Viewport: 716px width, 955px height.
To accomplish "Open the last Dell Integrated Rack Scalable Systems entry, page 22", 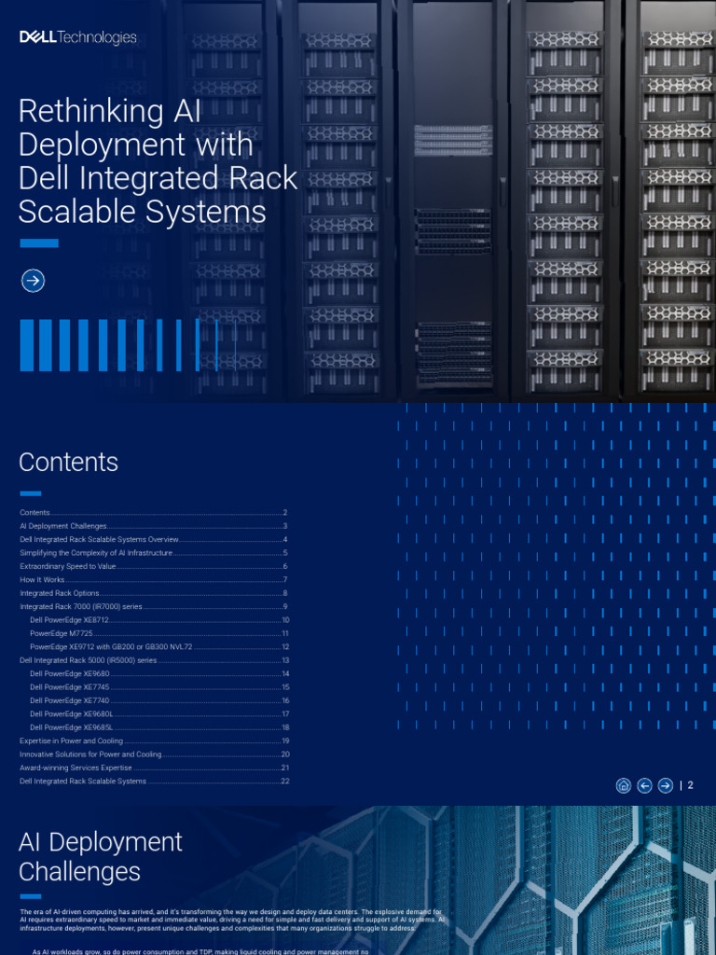I will (154, 782).
